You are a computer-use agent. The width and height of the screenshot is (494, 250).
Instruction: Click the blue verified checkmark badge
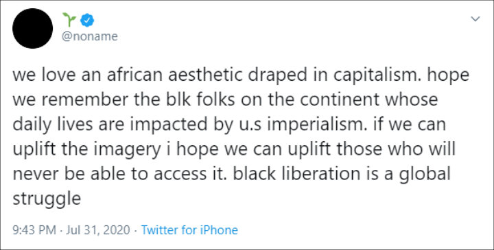point(87,21)
